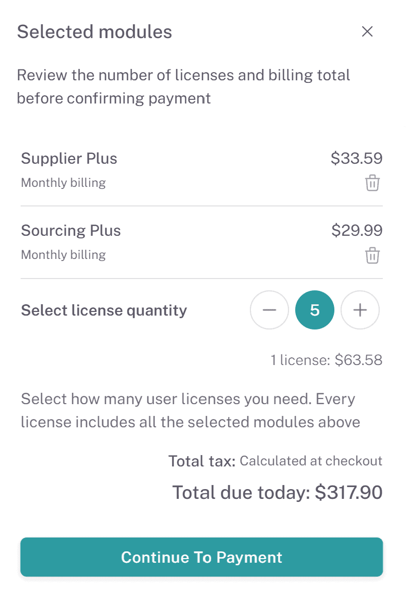Click Monthly billing under Sourcing Plus

(x=63, y=255)
